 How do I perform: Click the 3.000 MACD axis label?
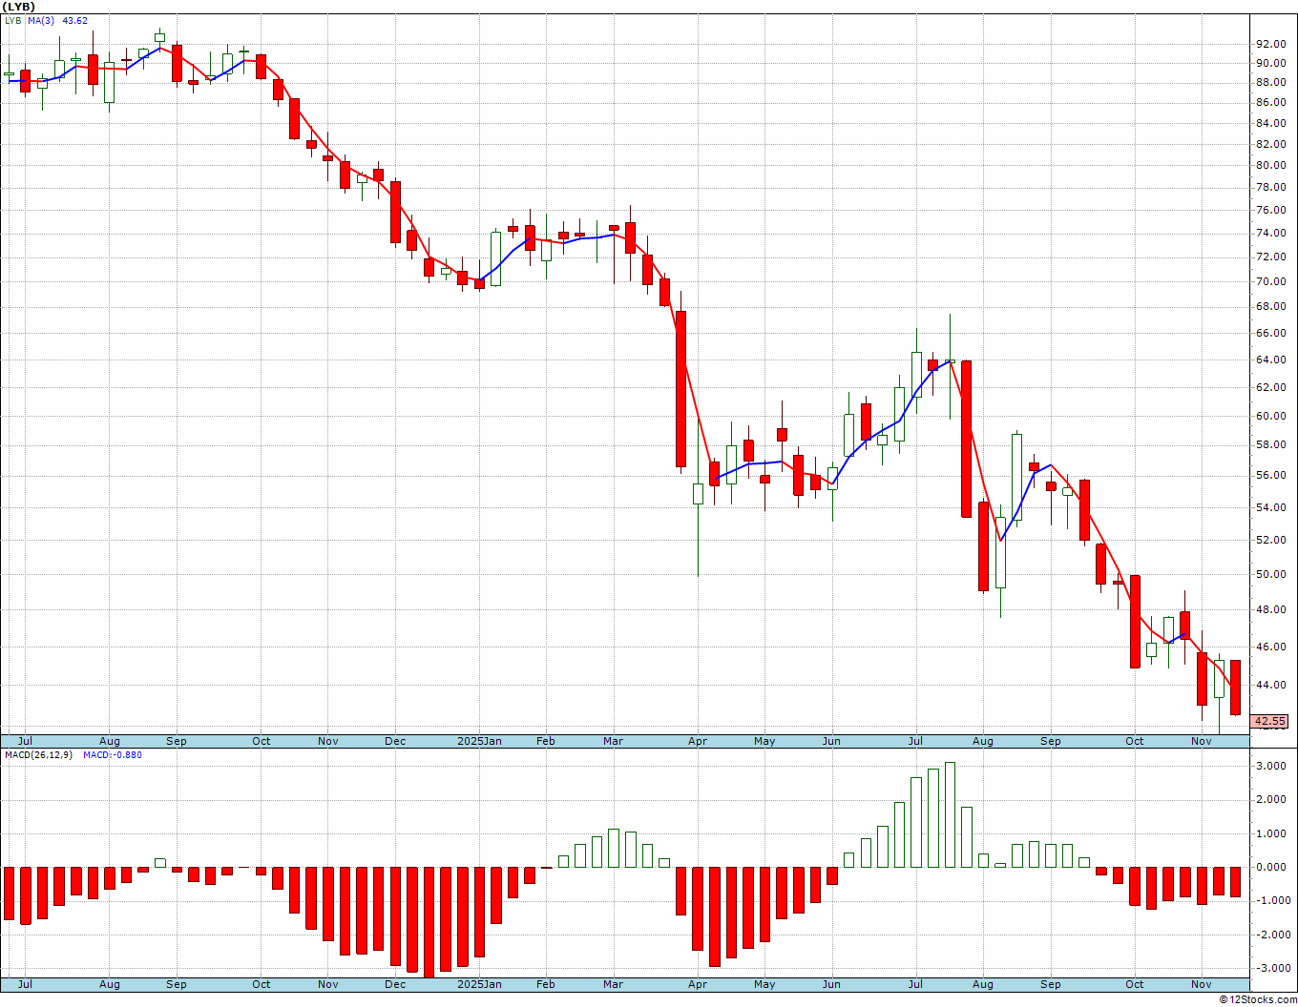tap(1269, 766)
